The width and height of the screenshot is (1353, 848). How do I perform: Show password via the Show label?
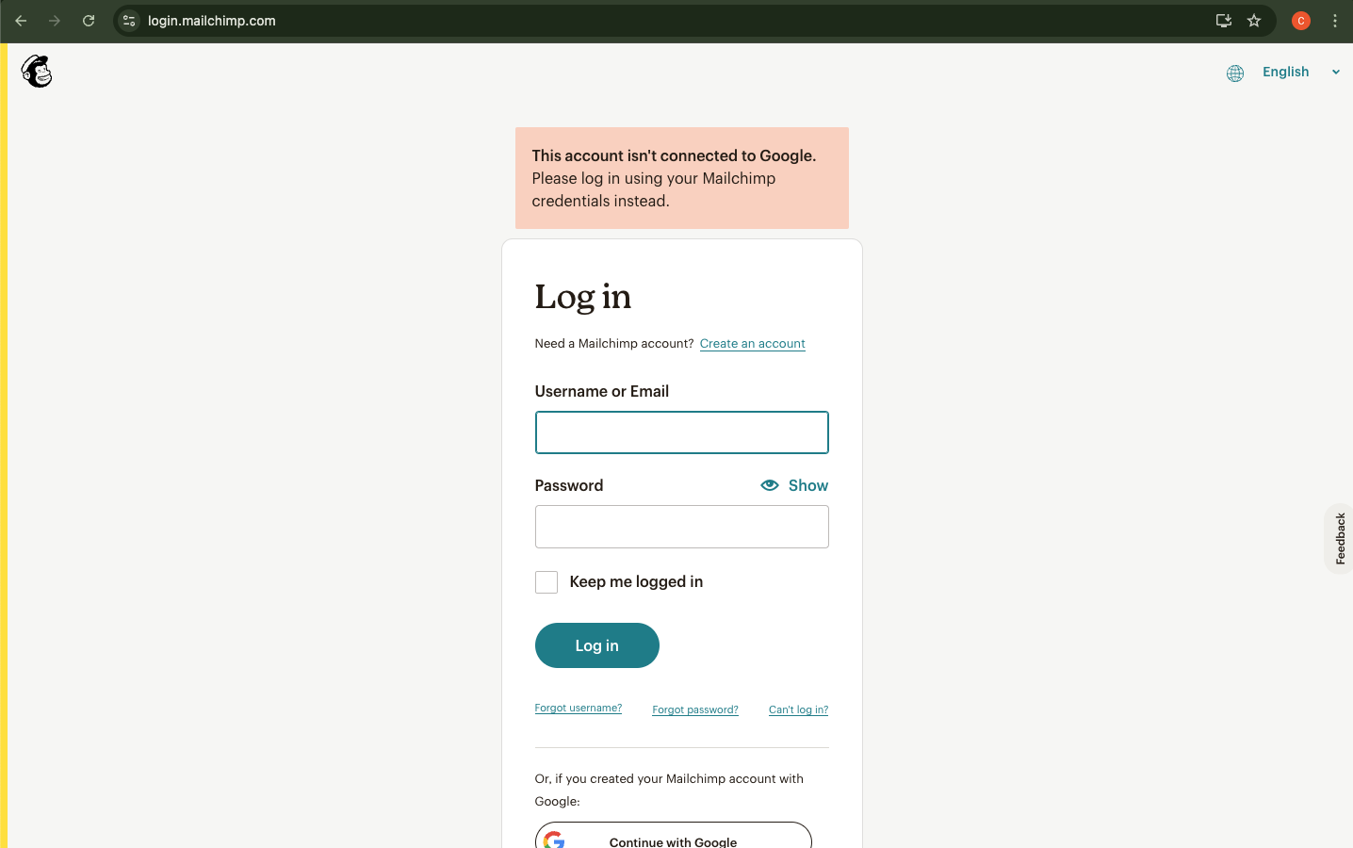[x=808, y=485]
